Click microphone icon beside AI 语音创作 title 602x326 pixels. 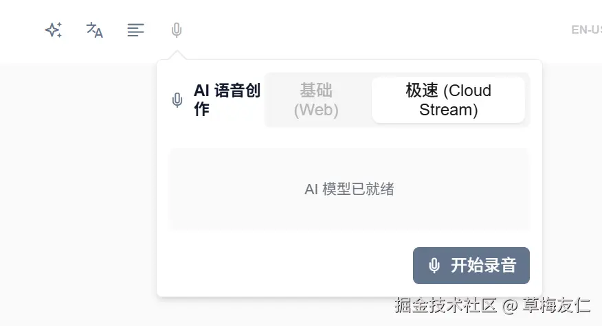point(177,100)
